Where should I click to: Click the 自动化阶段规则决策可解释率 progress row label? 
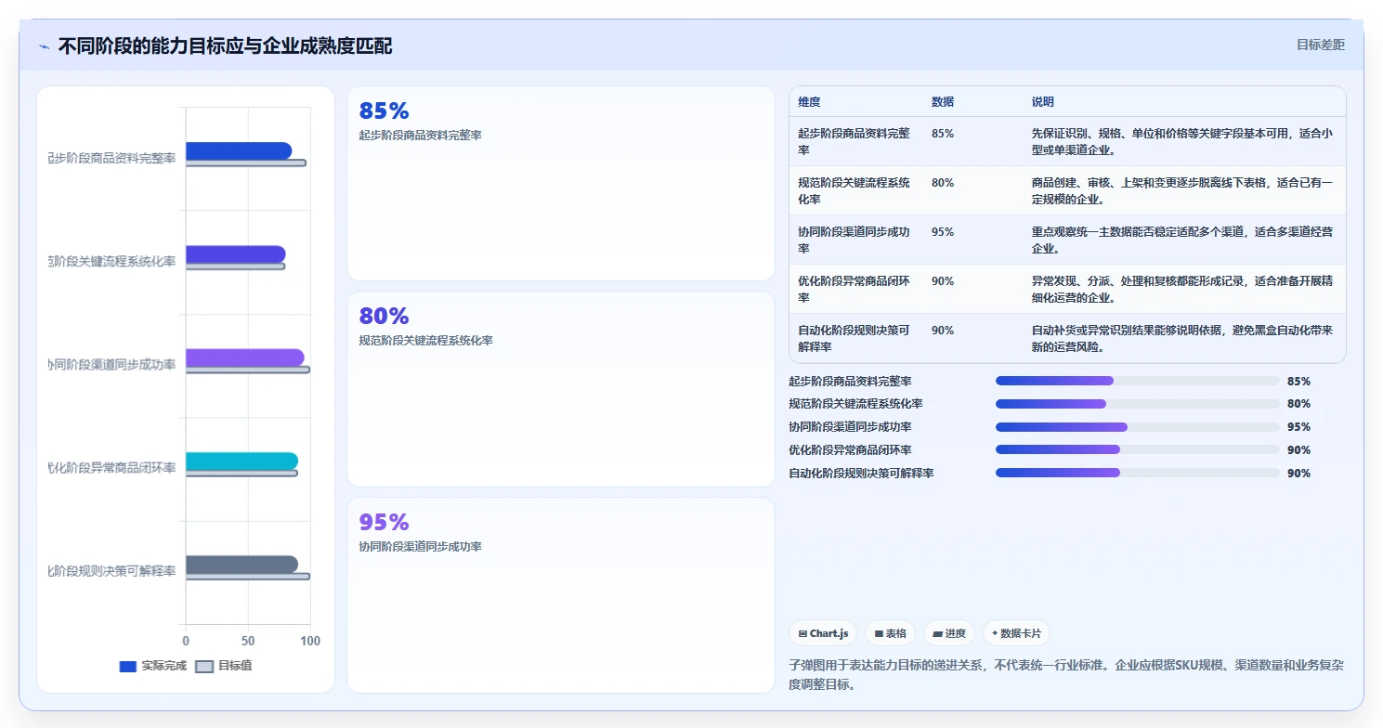pos(861,473)
